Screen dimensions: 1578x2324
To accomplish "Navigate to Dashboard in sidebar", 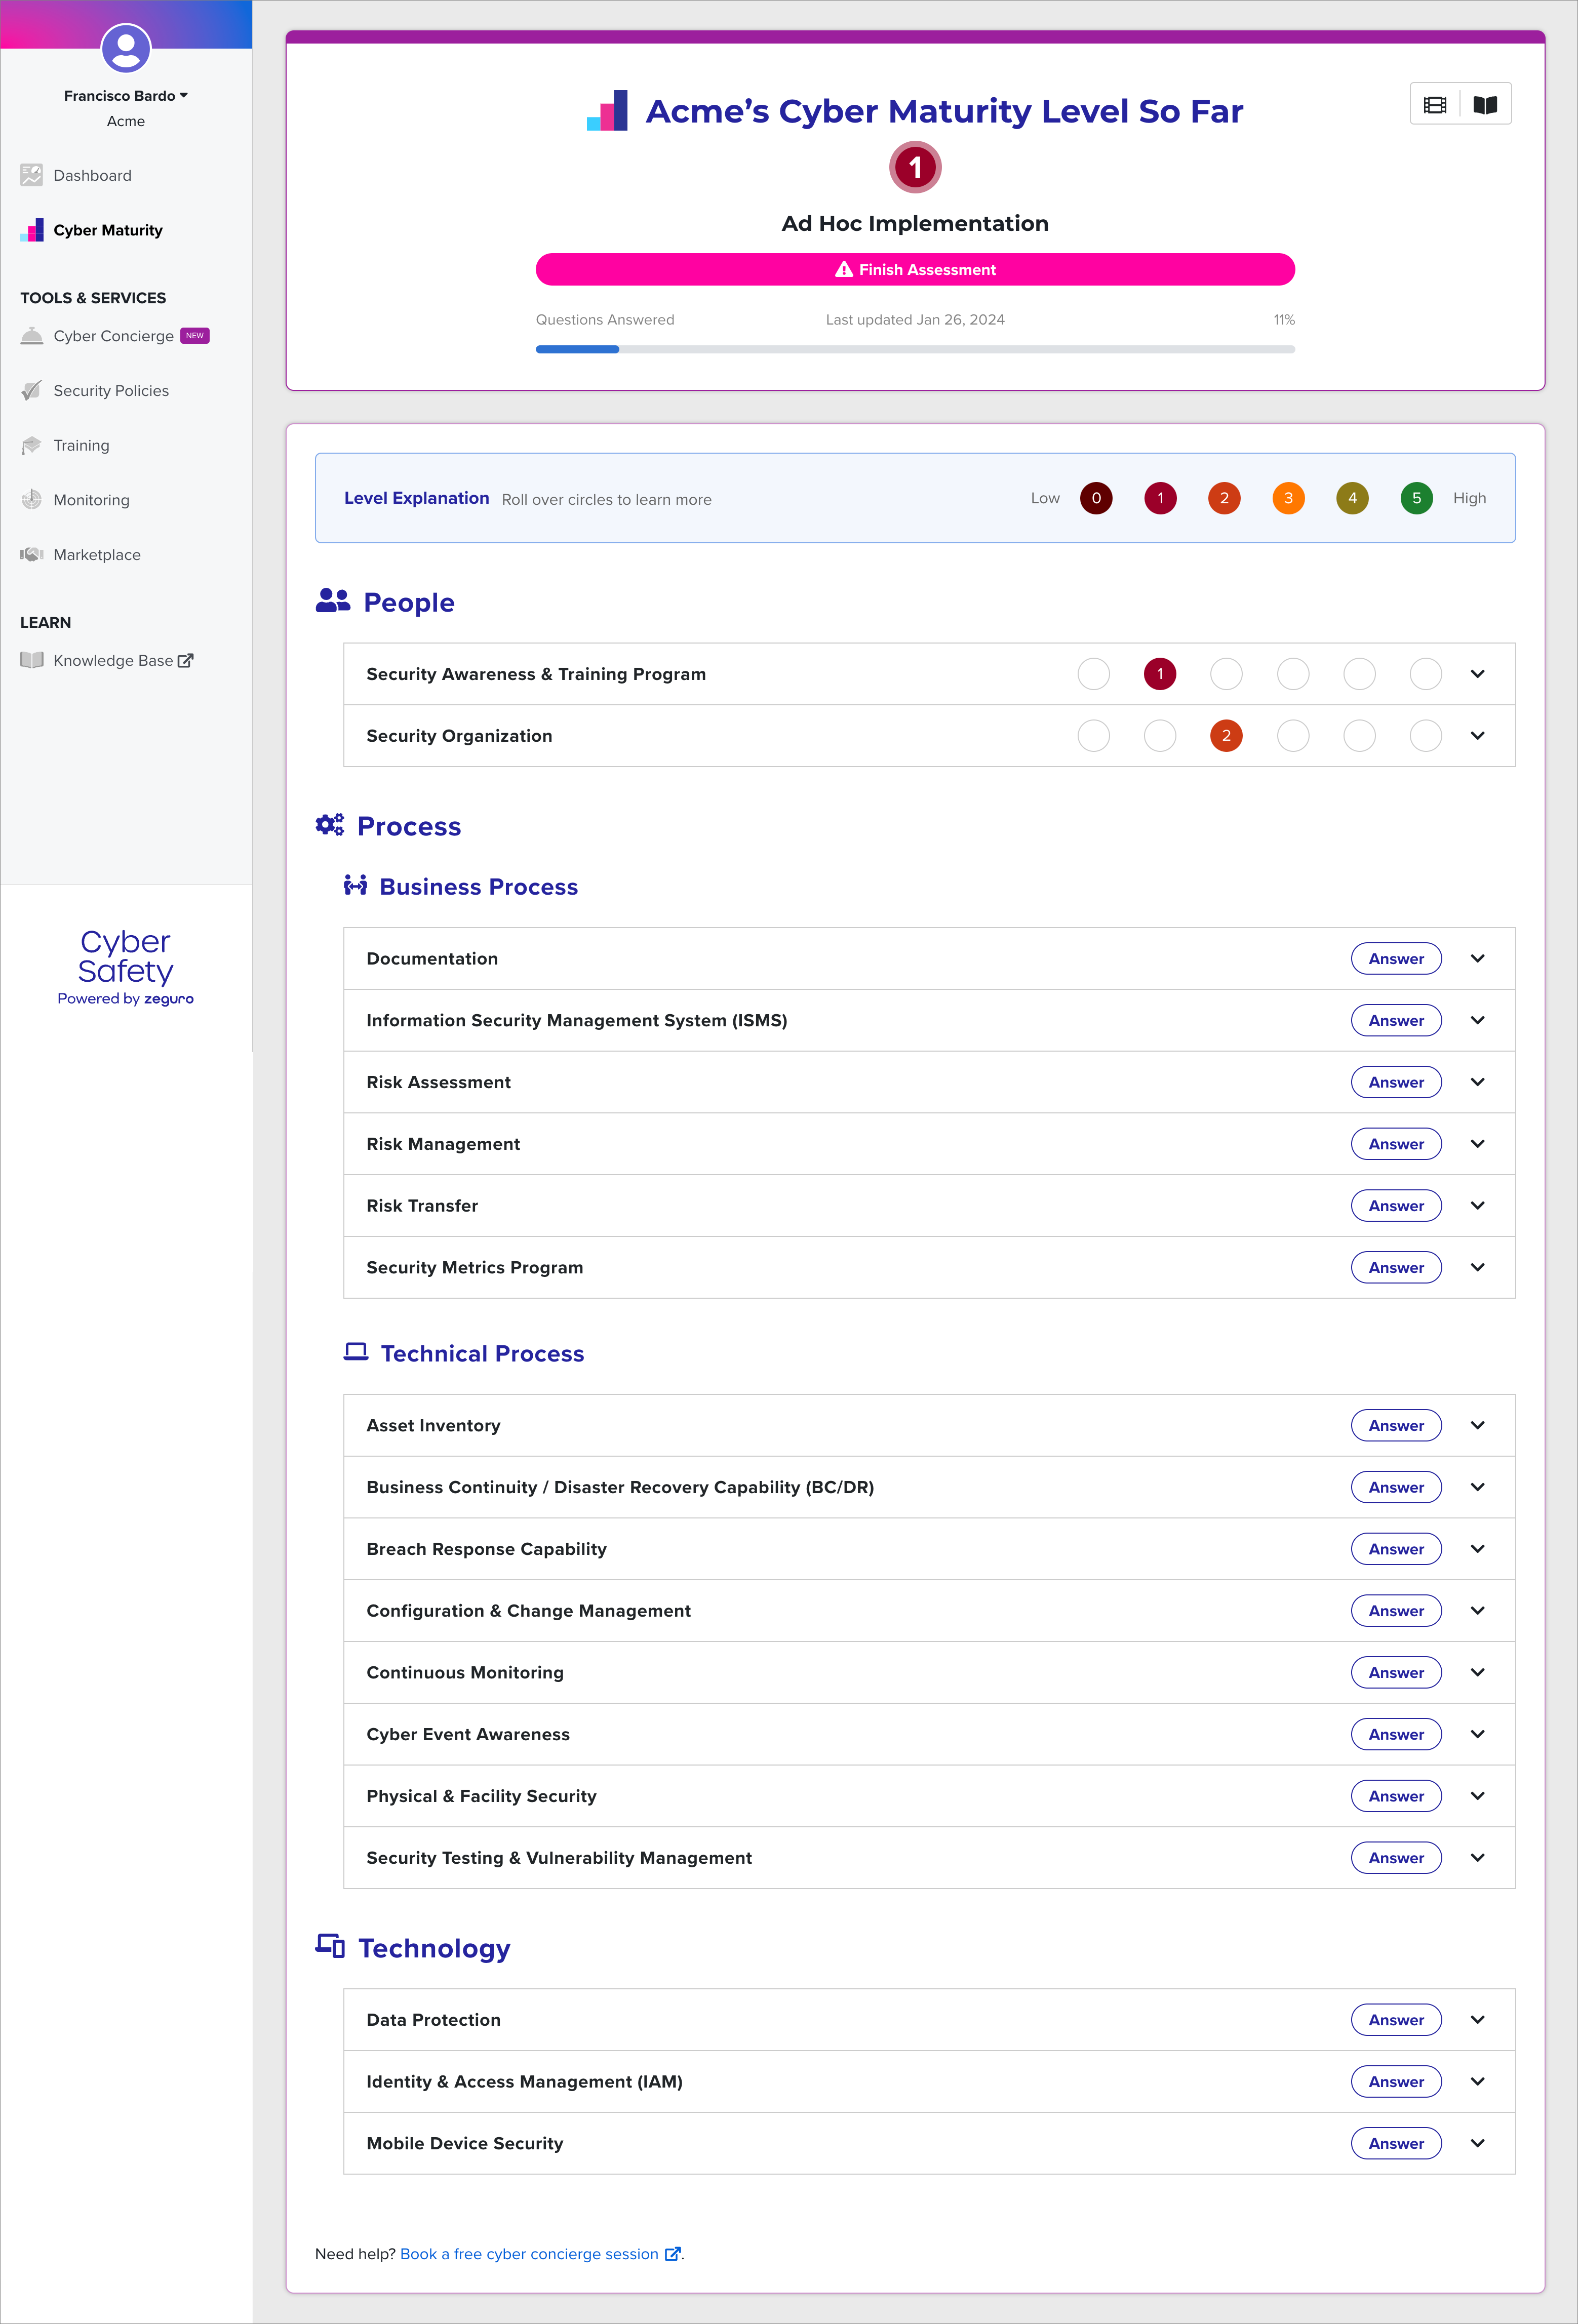I will pyautogui.click(x=92, y=176).
